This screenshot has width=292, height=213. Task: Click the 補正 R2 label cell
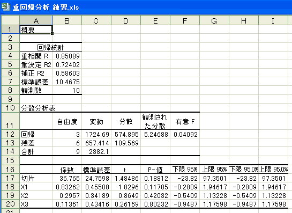tap(36, 73)
